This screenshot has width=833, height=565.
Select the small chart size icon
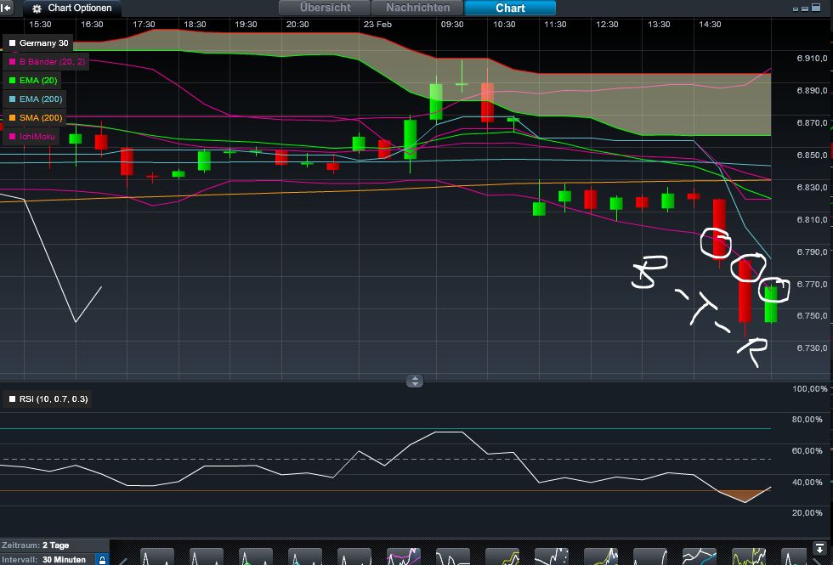coord(796,8)
